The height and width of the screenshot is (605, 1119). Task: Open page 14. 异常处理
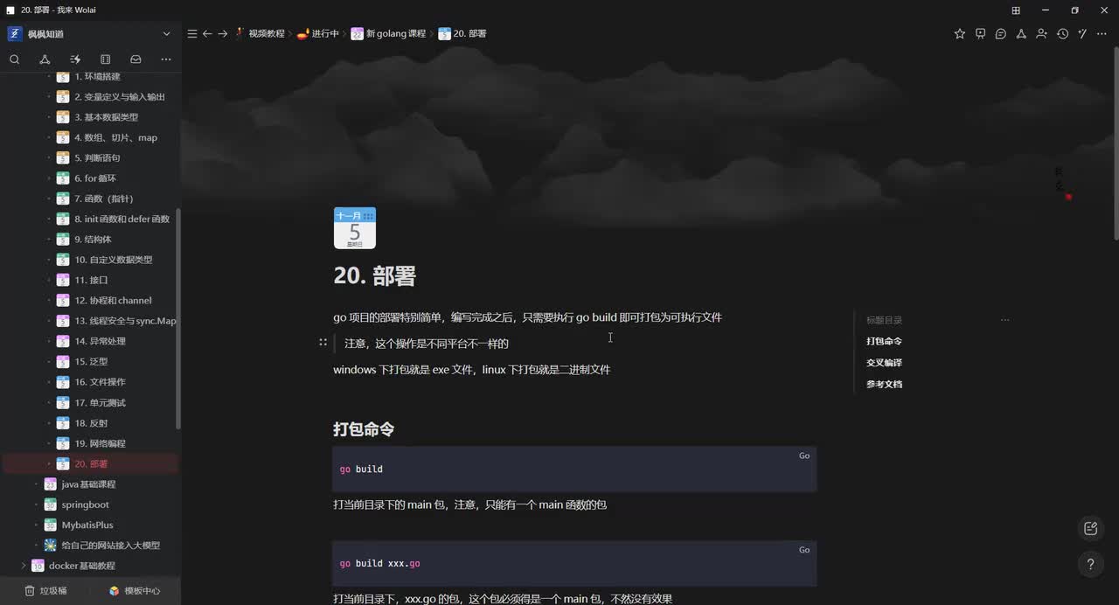pos(101,342)
